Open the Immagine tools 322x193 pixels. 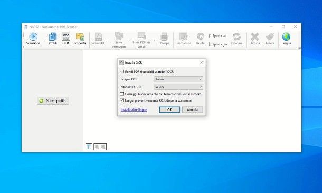(184, 39)
